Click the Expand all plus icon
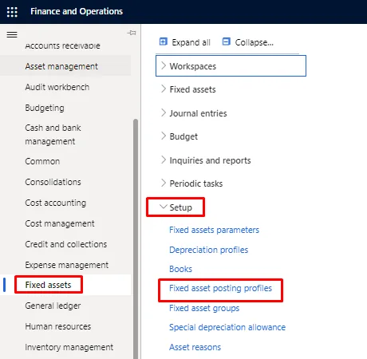The image size is (367, 359). tap(164, 41)
